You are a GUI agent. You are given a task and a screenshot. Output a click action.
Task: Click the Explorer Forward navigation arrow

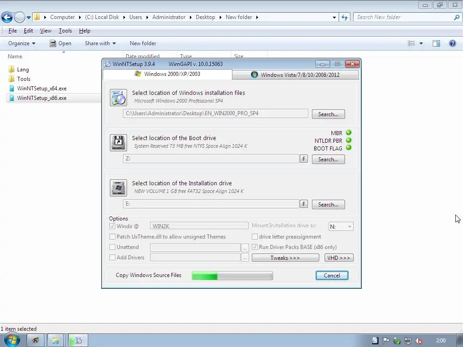point(19,17)
